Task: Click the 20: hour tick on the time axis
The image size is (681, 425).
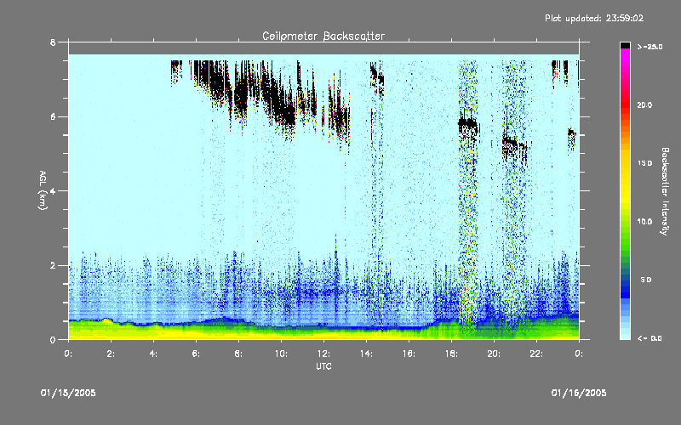Action: (494, 354)
